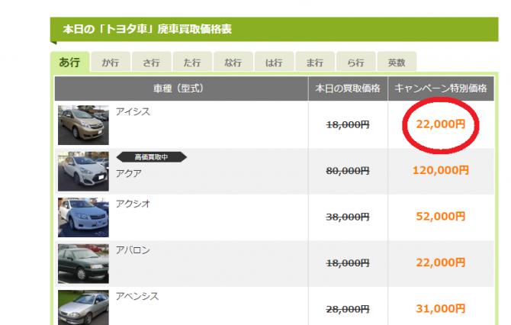Click the アクア car thumbnail
Screen dimensions: 511x325
pos(83,171)
